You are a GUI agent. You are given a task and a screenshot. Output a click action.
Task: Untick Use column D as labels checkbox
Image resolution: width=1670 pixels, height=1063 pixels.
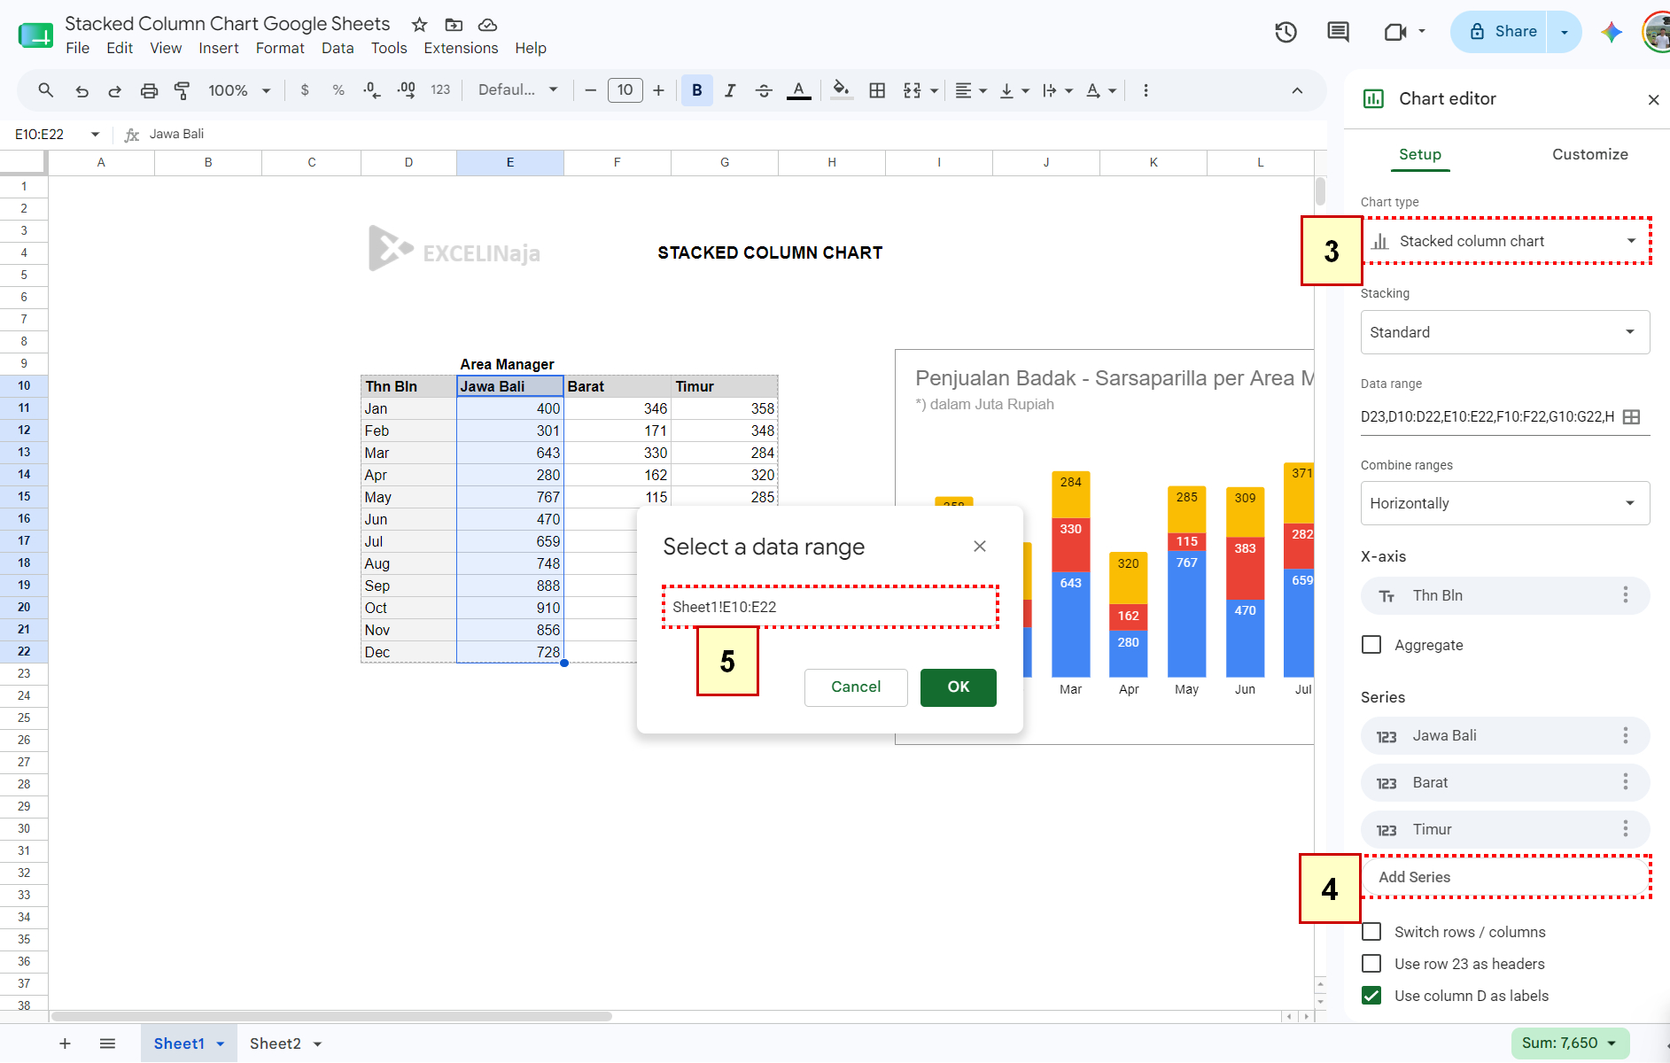click(x=1371, y=996)
